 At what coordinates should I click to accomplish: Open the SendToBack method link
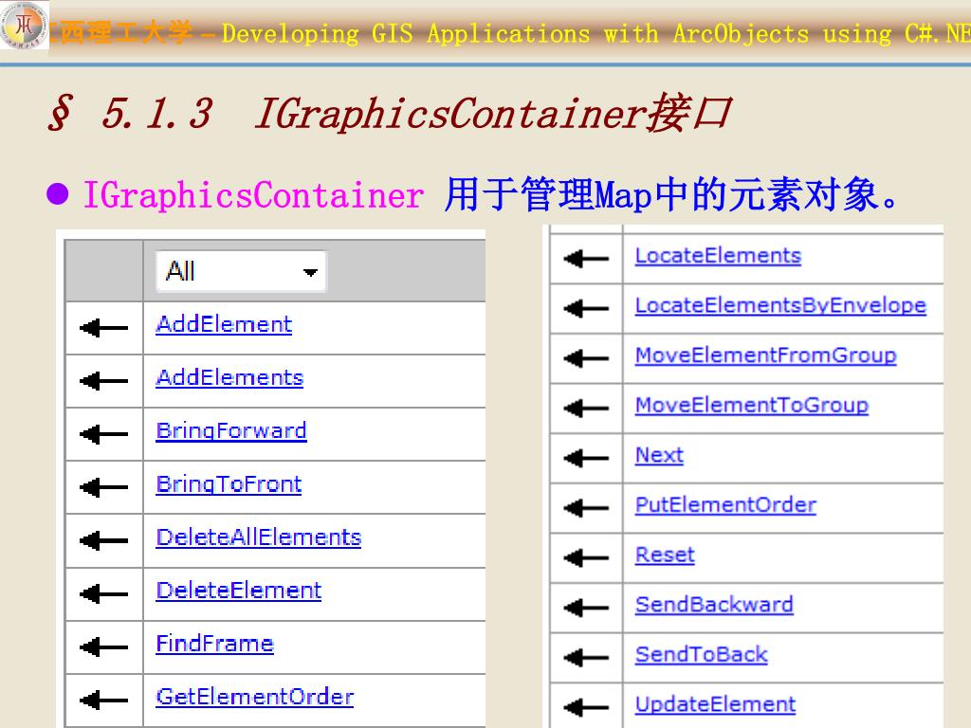[701, 654]
